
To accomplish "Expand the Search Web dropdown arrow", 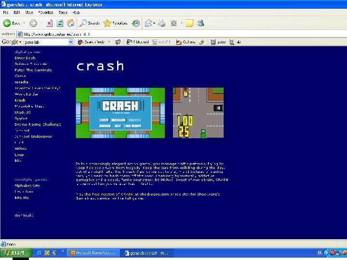I will pos(108,42).
